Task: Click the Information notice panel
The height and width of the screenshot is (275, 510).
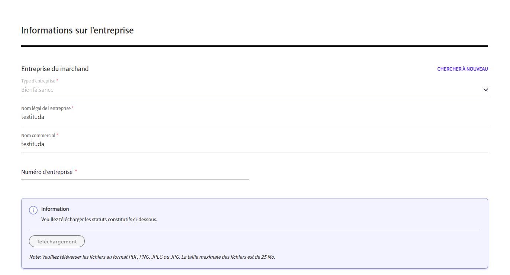Action: pos(255,233)
